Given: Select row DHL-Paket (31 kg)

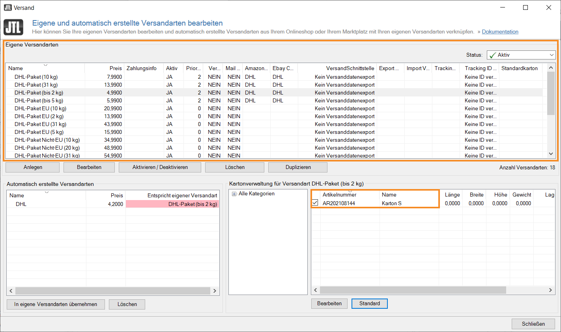Looking at the screenshot, I should tap(274, 85).
